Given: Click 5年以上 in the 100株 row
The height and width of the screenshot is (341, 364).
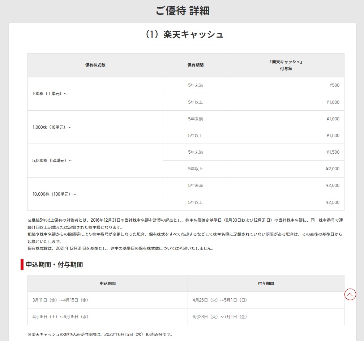Looking at the screenshot, I should [196, 102].
